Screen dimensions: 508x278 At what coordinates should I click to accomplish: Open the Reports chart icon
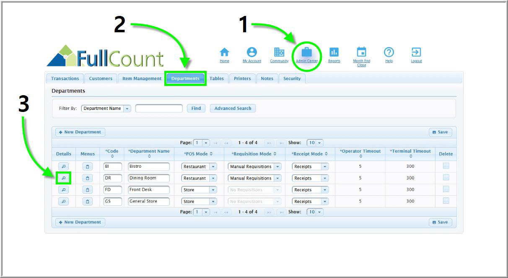(334, 52)
